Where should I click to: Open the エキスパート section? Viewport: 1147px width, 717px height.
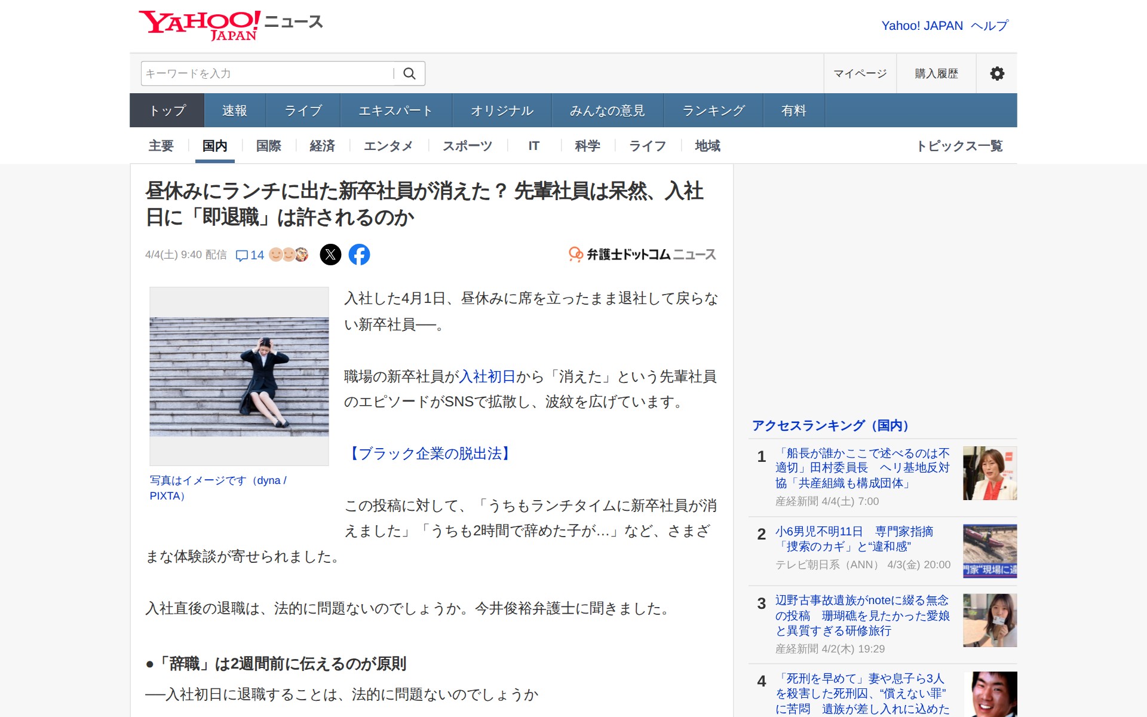coord(396,110)
